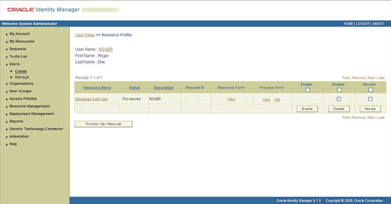Viewport: 391px width, 204px height.
Task: Click the Manage link under Users
Action: pos(22,77)
